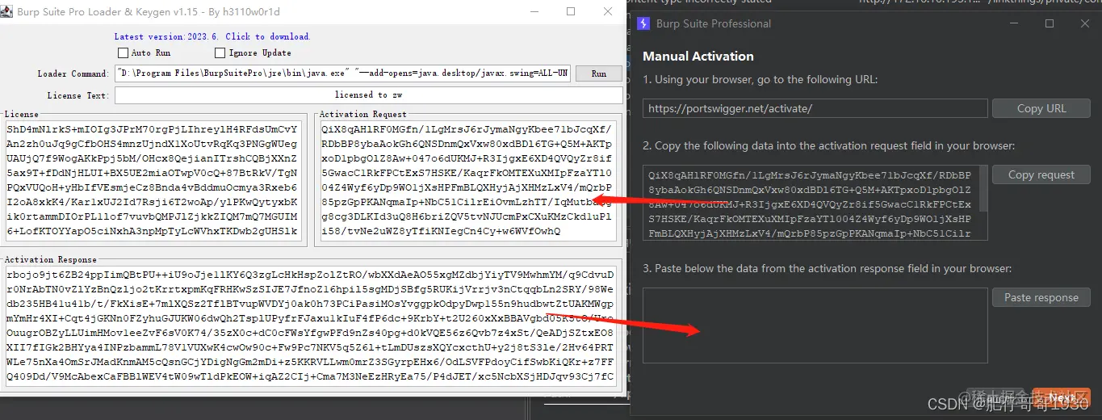The image size is (1102, 420).
Task: Click the Run button in Keygen
Action: point(598,73)
